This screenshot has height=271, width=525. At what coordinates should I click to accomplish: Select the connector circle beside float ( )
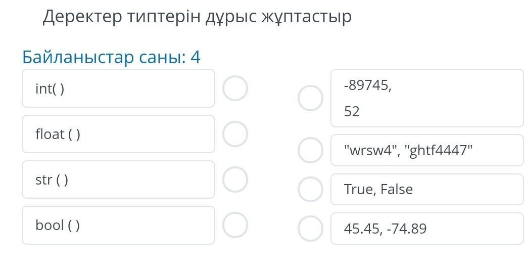(x=235, y=134)
